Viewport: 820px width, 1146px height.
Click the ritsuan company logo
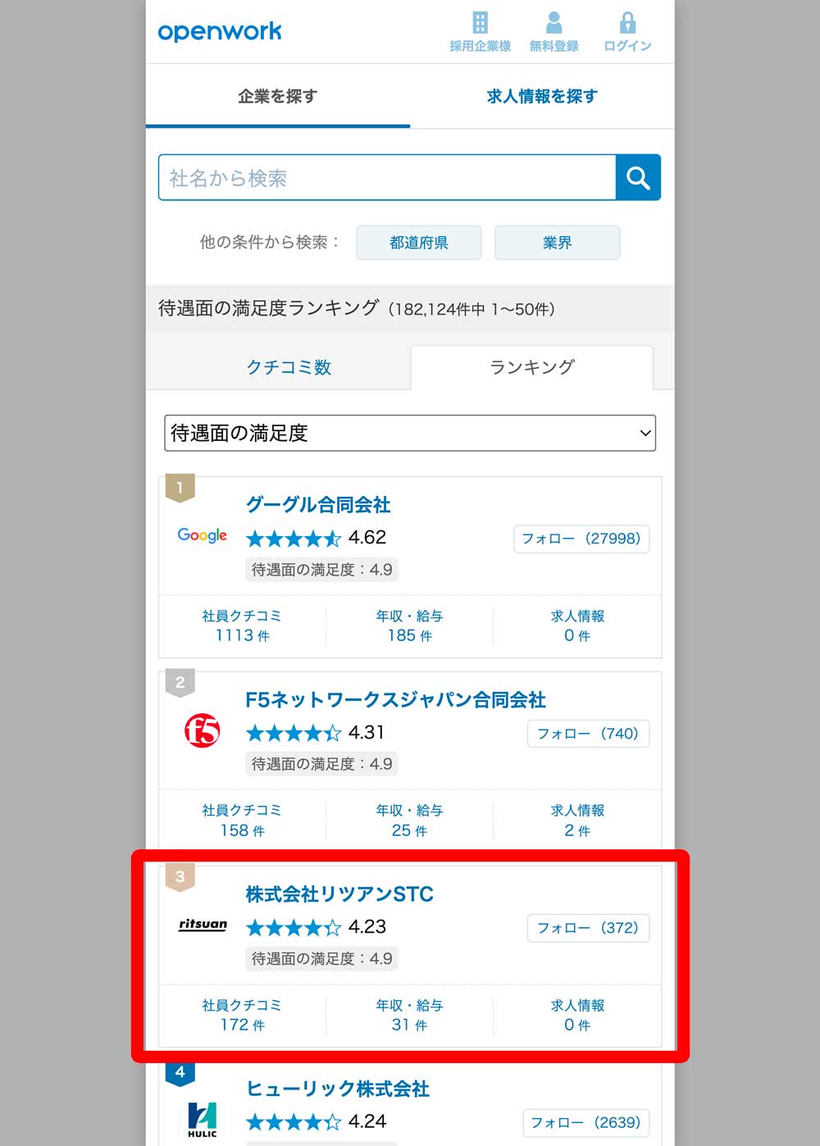[203, 925]
